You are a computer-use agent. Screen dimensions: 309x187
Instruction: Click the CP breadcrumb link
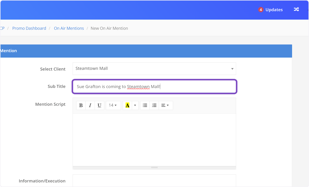(x=2, y=28)
